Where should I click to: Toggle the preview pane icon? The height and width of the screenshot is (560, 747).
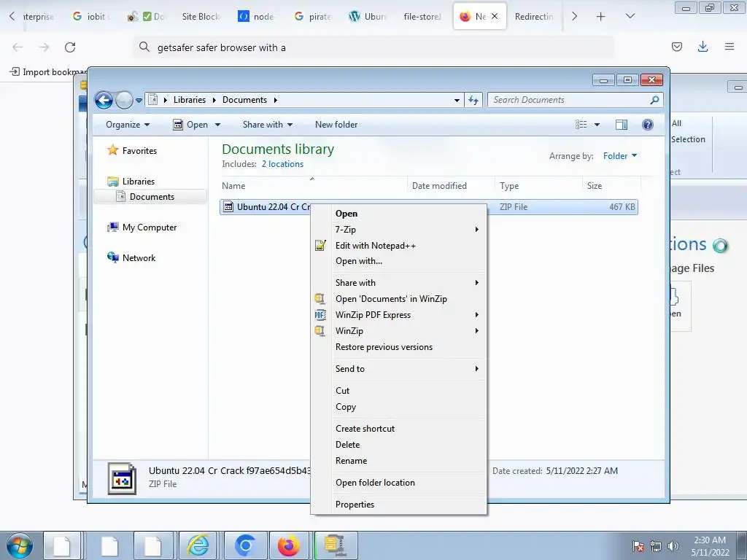coord(622,125)
